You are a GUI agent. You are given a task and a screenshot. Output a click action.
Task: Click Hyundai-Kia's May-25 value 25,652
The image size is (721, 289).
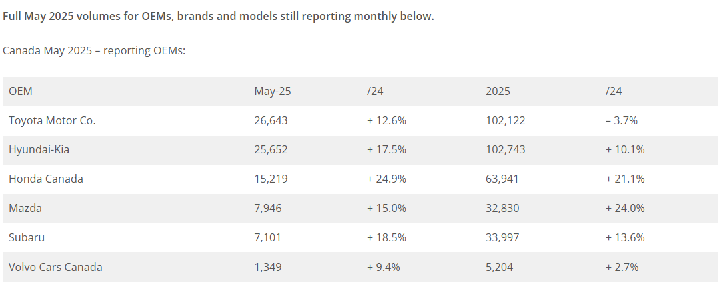(271, 150)
